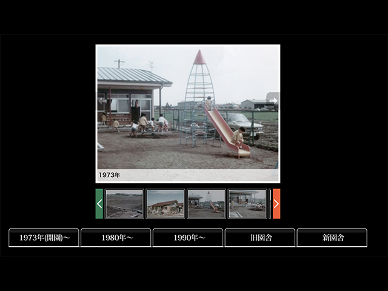The image size is (388, 291).
Task: Switch to the 1973年(開園)～ category
Action: tap(44, 238)
